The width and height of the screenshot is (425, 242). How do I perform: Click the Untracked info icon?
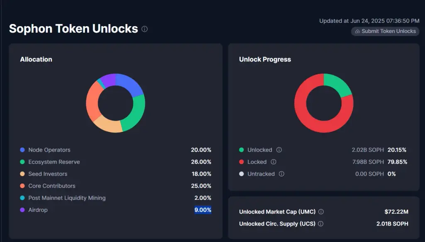pyautogui.click(x=282, y=174)
